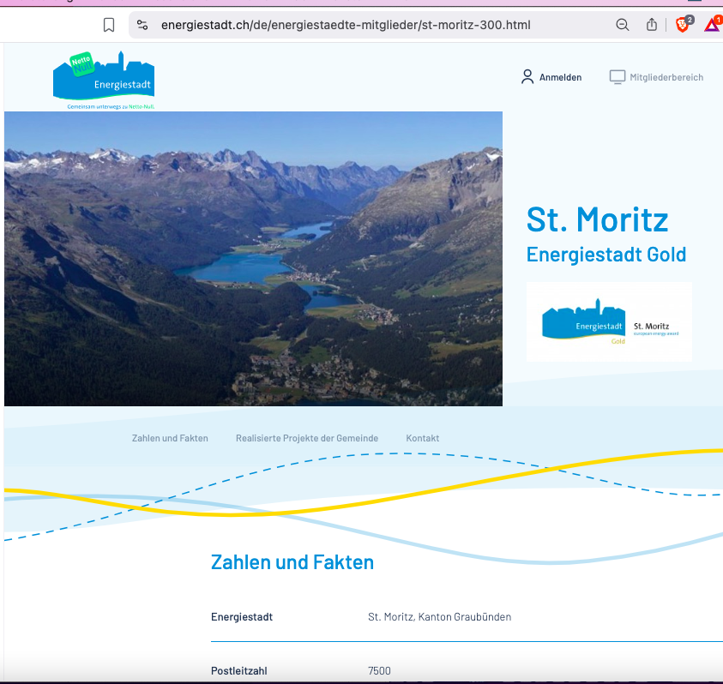Image resolution: width=723 pixels, height=684 pixels.
Task: Jump to Realisierte Projekte der Gemeinde
Action: point(307,438)
